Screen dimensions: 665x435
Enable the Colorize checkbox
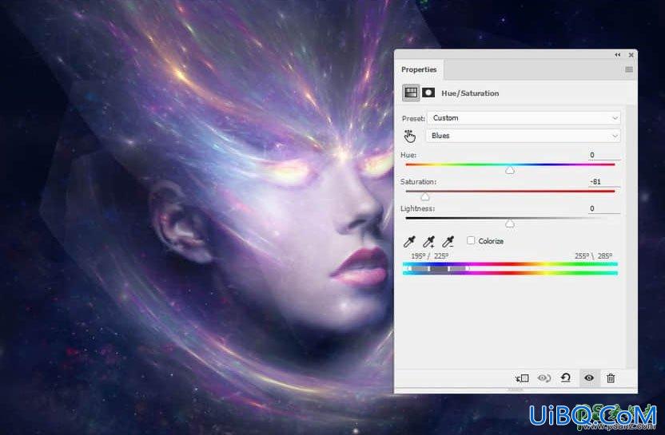[x=471, y=240]
